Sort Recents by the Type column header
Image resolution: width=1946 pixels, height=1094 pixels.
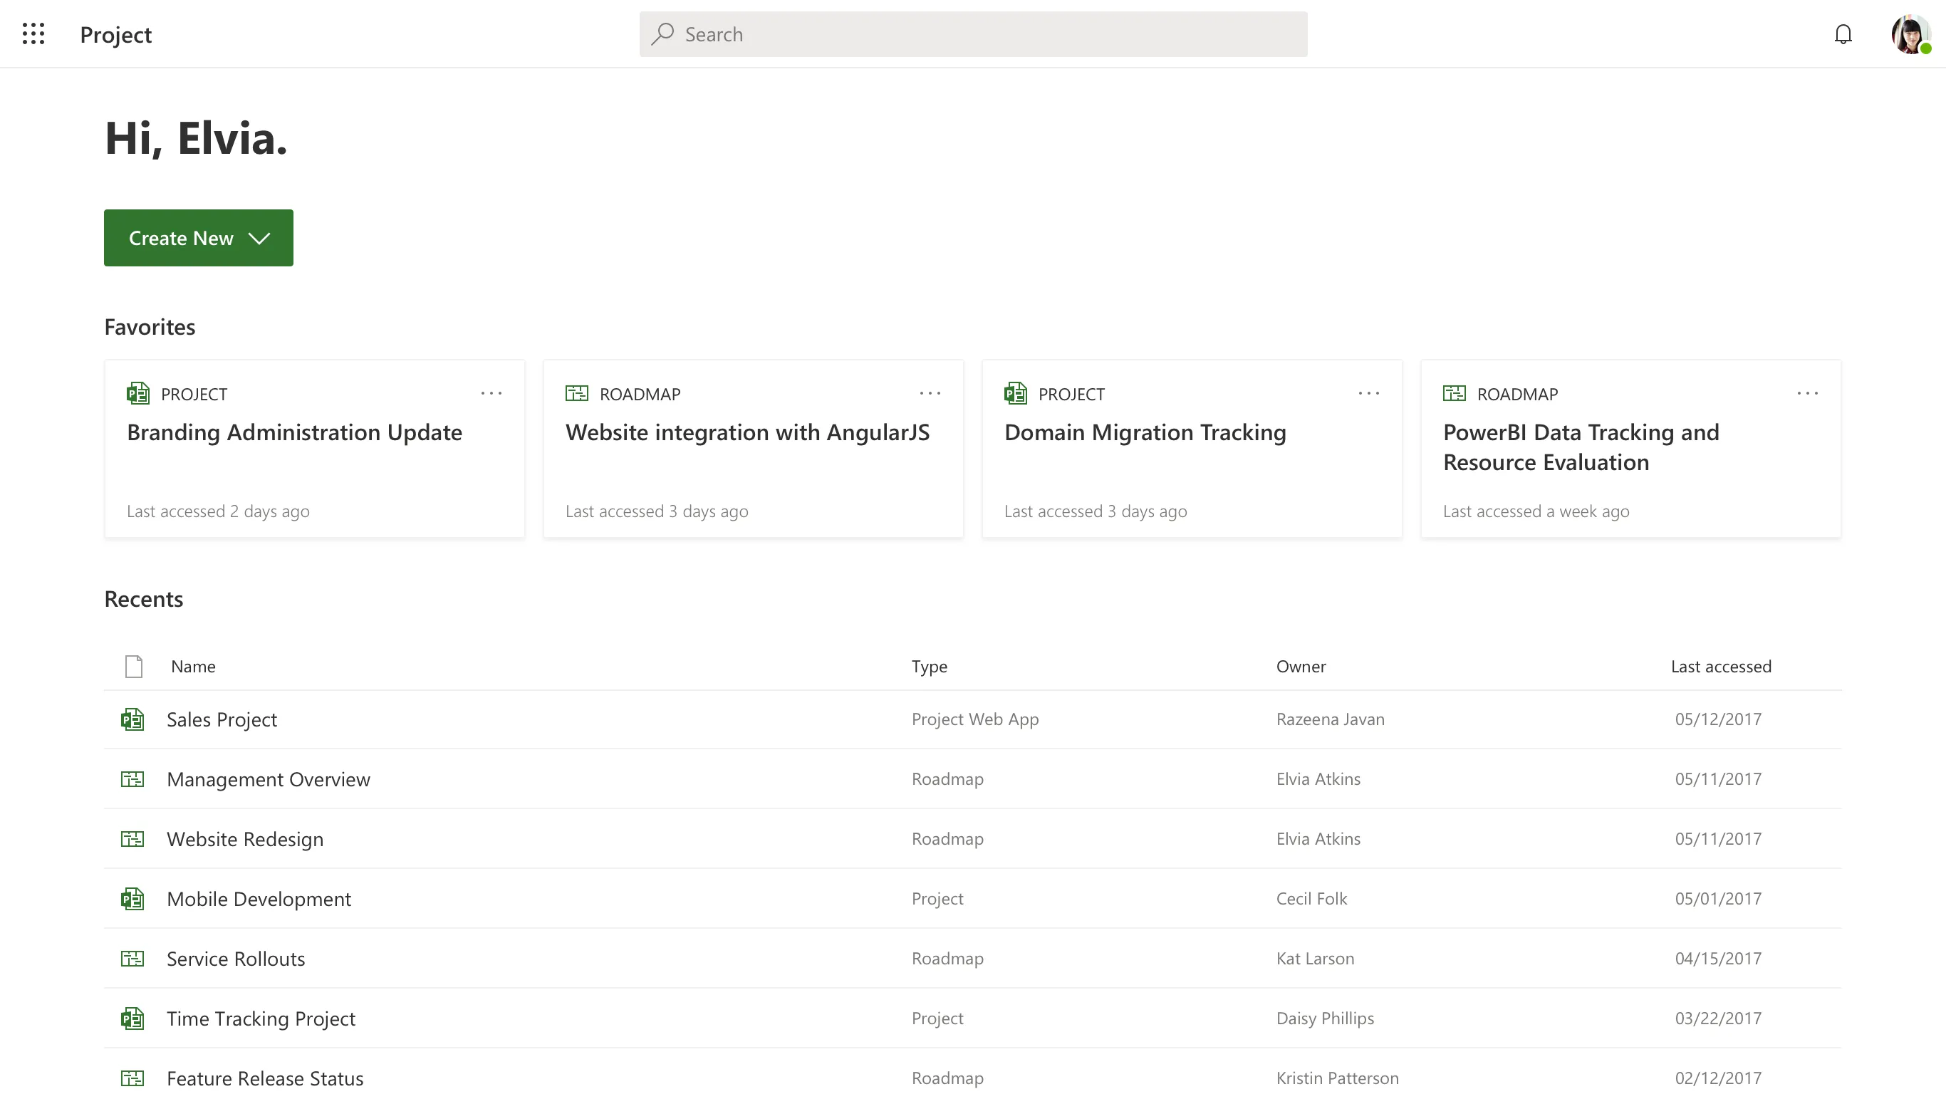(x=929, y=667)
